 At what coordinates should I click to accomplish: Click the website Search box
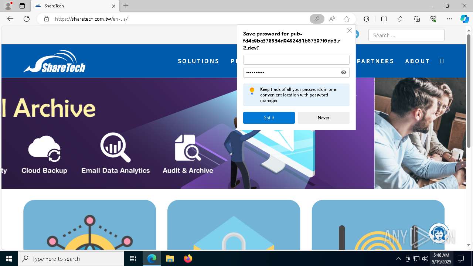coord(406,35)
